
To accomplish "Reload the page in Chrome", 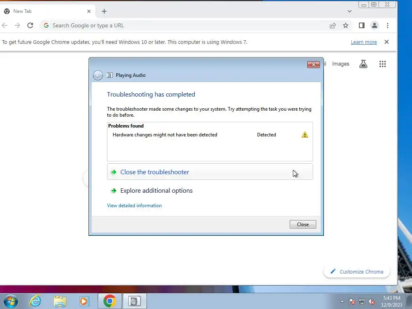I will tap(30, 25).
